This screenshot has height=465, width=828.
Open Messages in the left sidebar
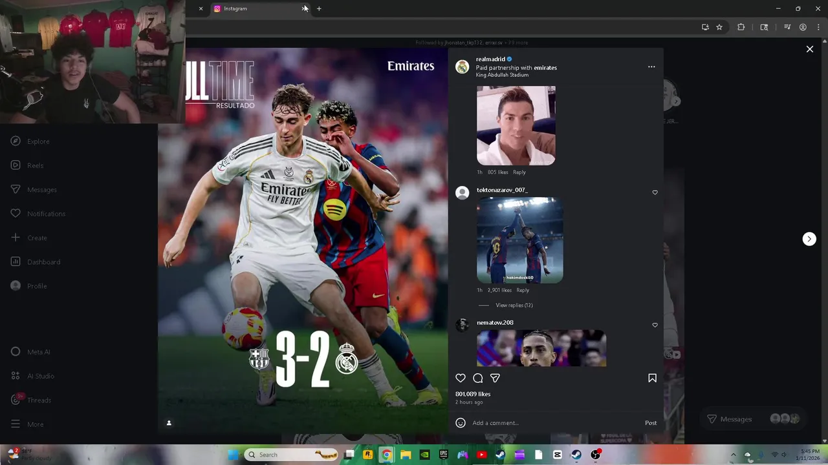tap(34, 190)
